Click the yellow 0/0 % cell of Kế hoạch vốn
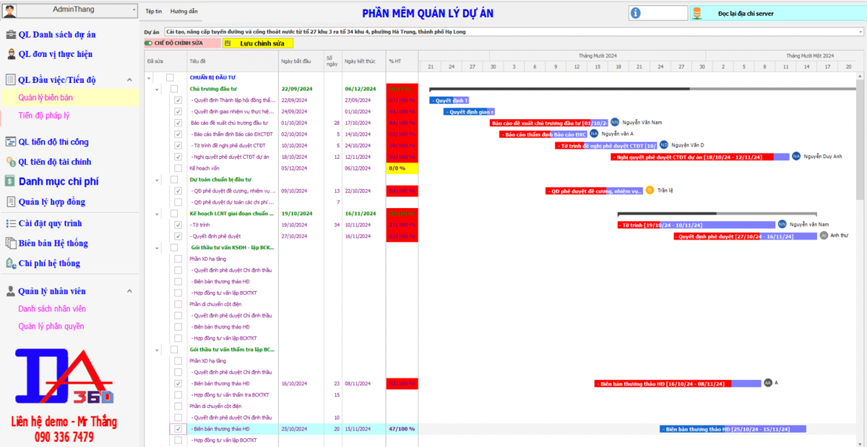Screen dimensions: 867x447 coord(402,168)
